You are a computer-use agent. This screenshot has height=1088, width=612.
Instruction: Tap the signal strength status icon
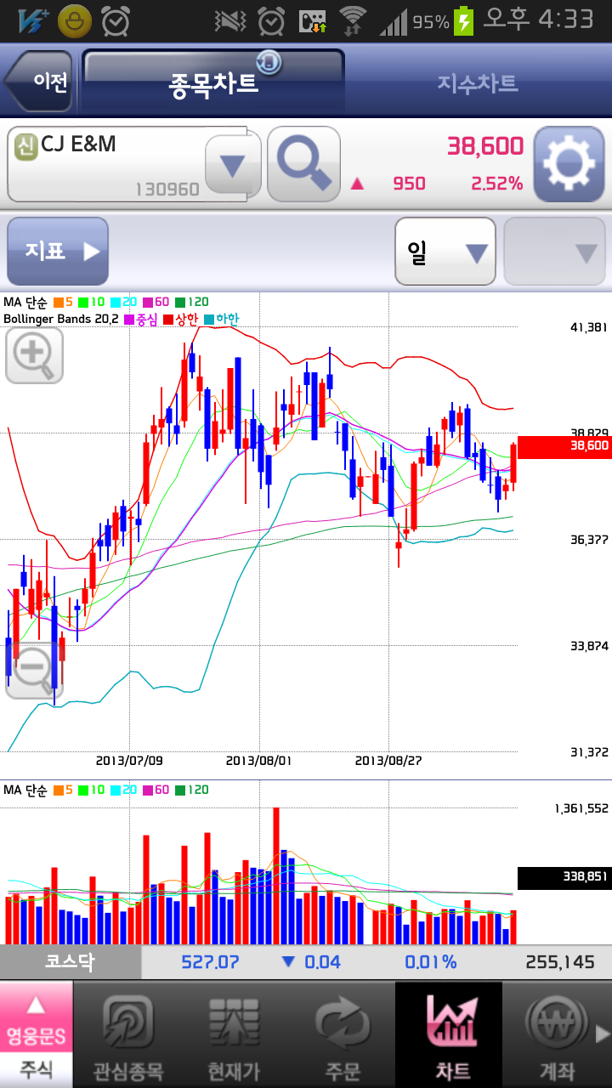(394, 22)
